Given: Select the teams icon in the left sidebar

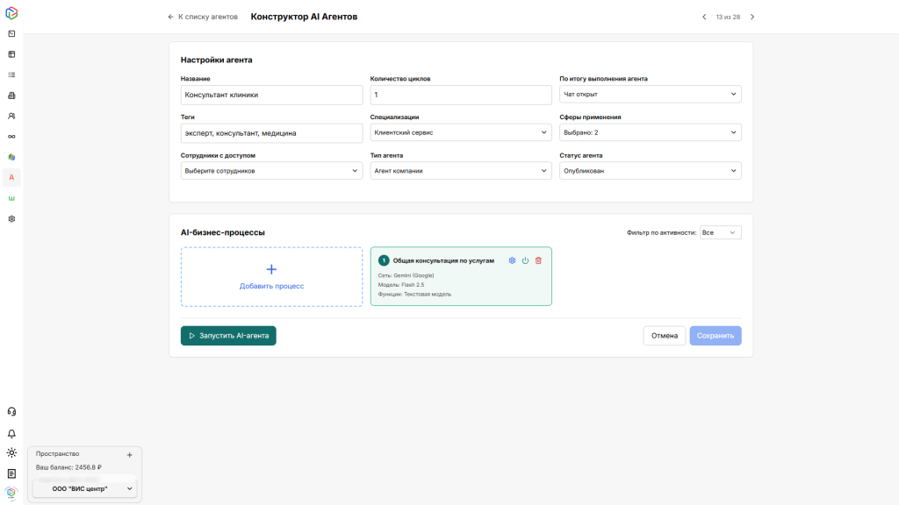Looking at the screenshot, I should click(11, 115).
